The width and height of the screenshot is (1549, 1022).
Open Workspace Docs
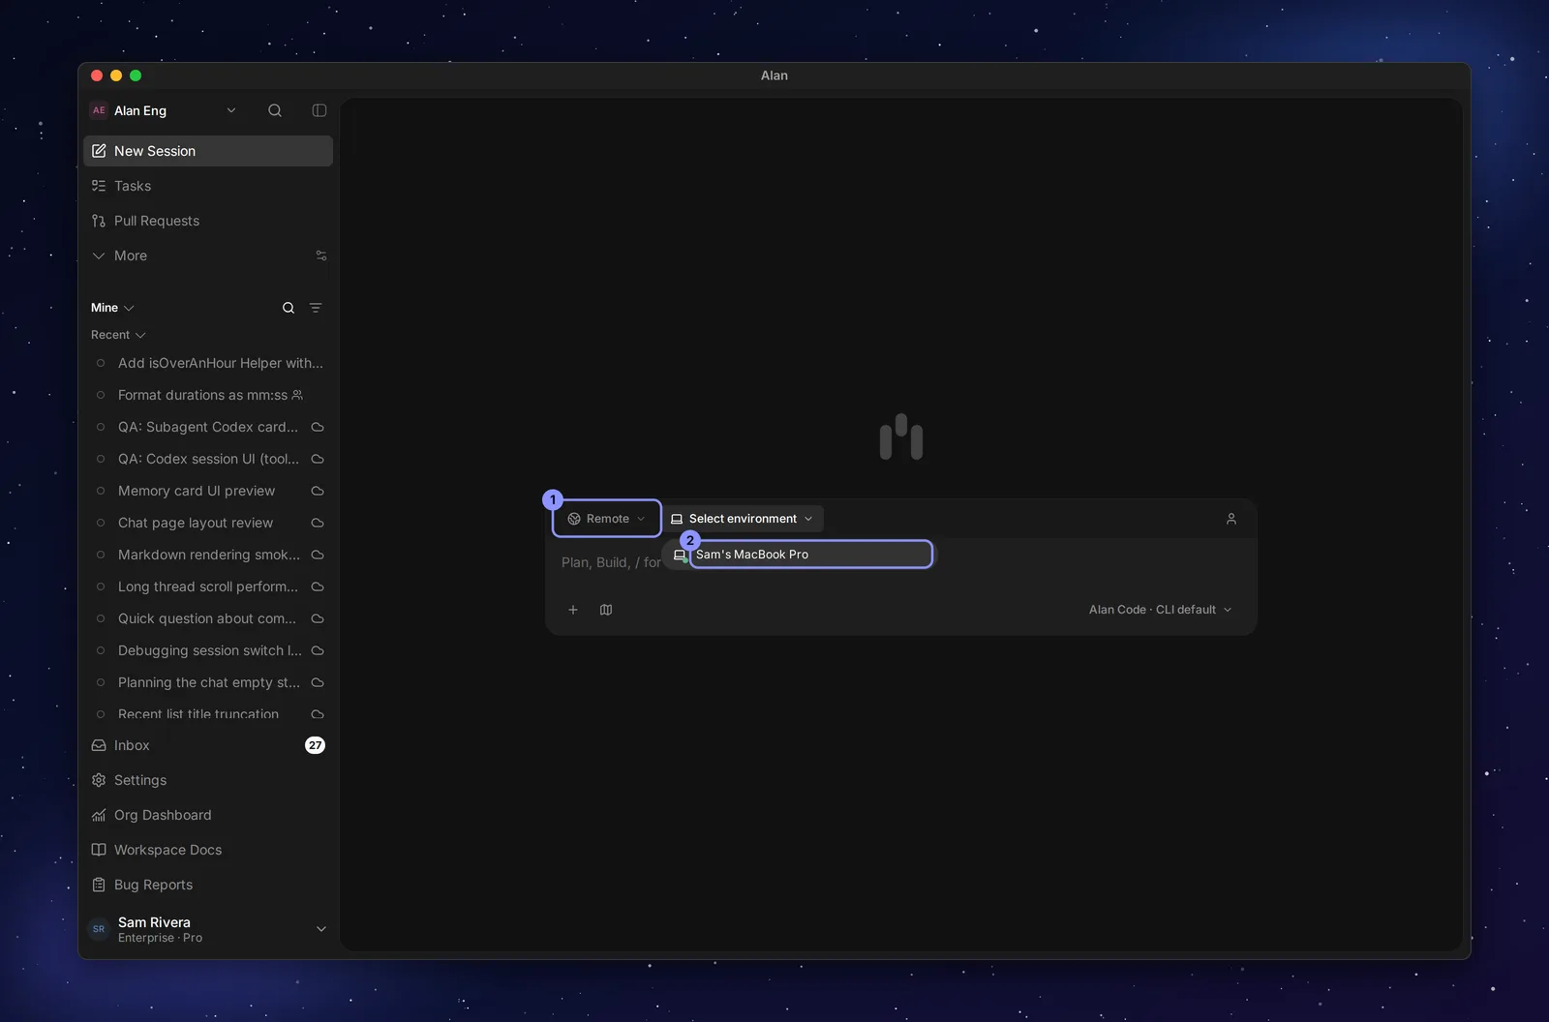(x=208, y=850)
